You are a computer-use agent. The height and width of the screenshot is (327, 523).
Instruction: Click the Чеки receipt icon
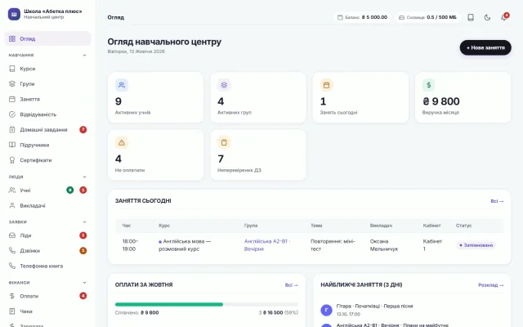pyautogui.click(x=12, y=311)
